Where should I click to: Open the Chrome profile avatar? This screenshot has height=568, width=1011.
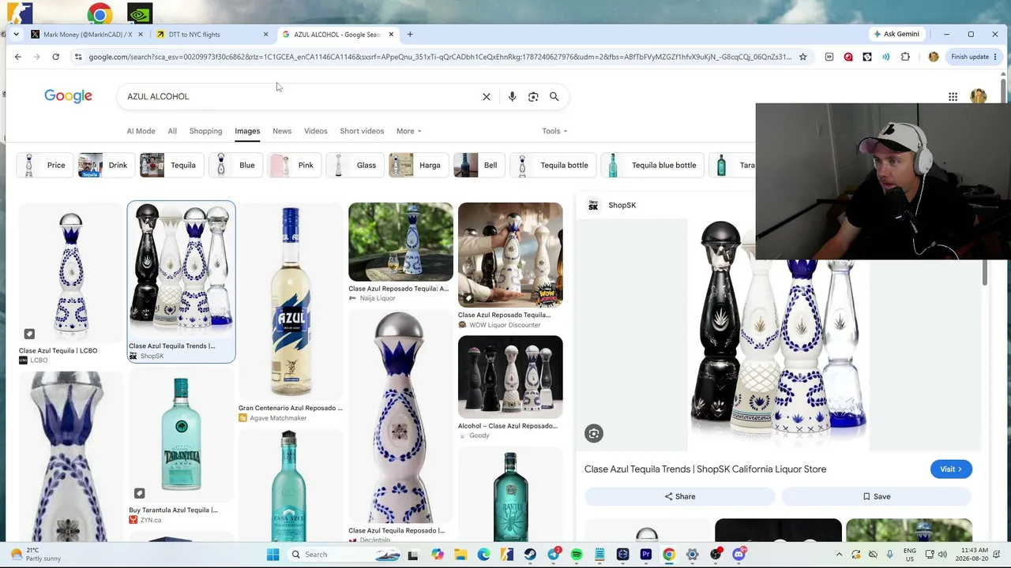pyautogui.click(x=934, y=57)
